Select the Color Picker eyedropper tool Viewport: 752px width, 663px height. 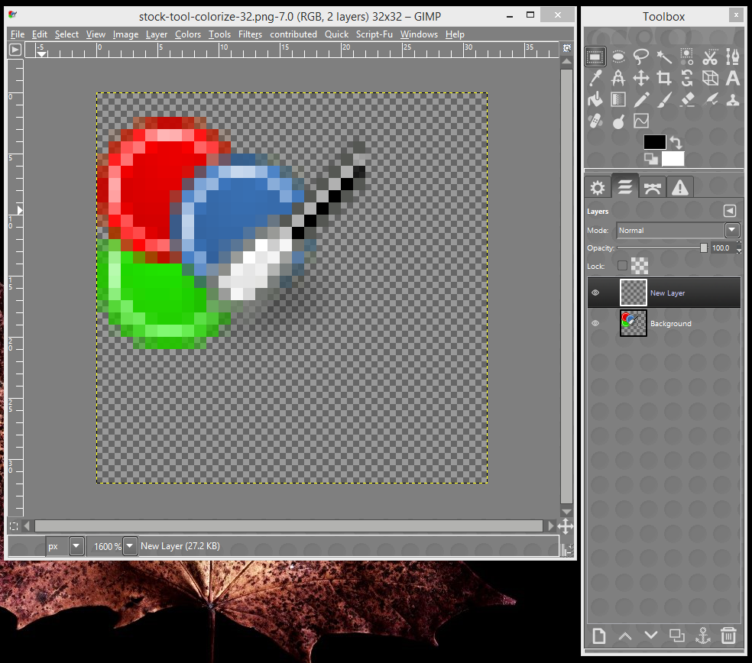tap(595, 78)
